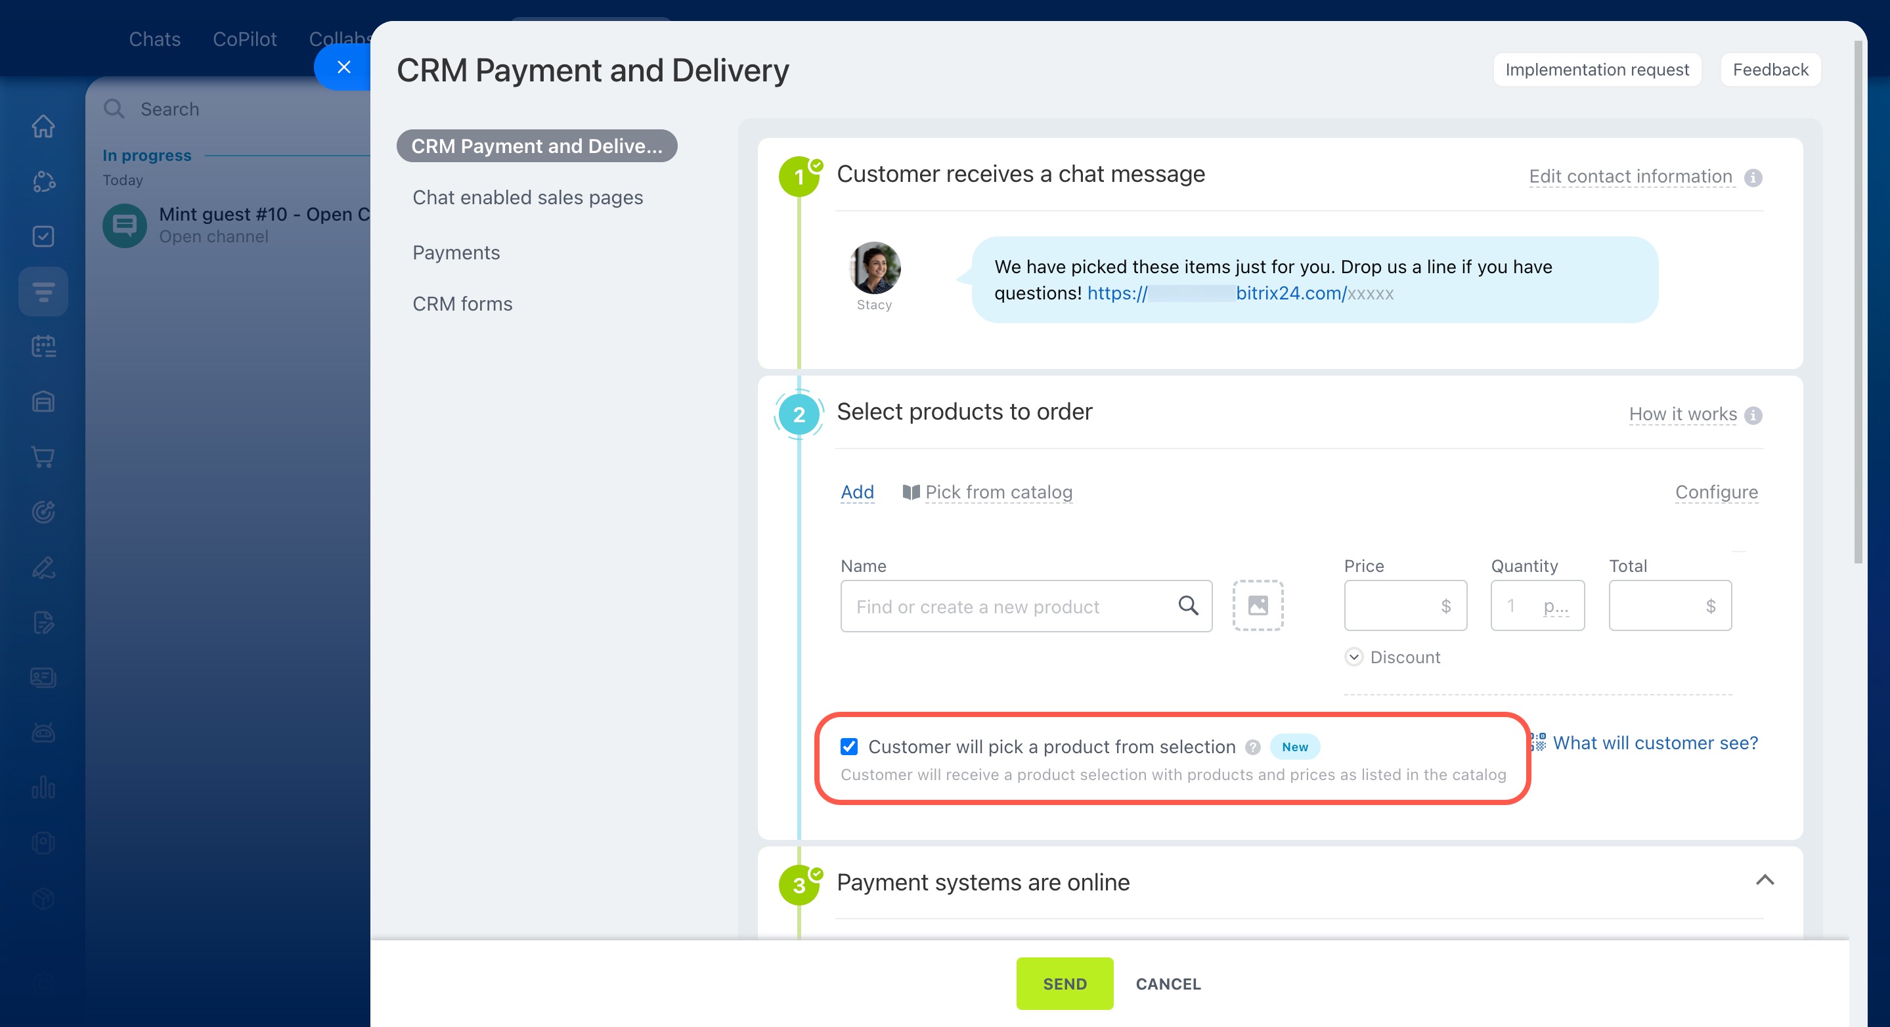Click into the Price input field
1890x1027 pixels.
pos(1392,606)
